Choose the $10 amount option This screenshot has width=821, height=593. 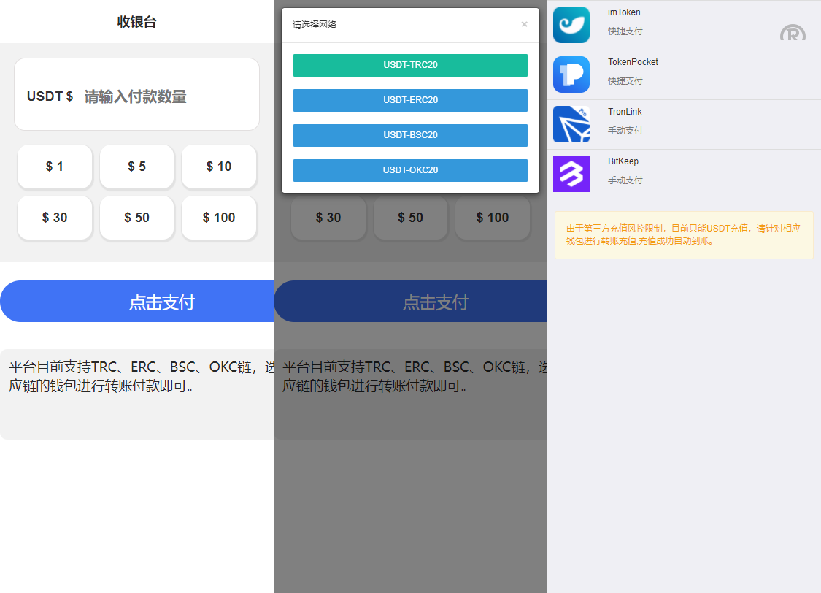pyautogui.click(x=219, y=167)
